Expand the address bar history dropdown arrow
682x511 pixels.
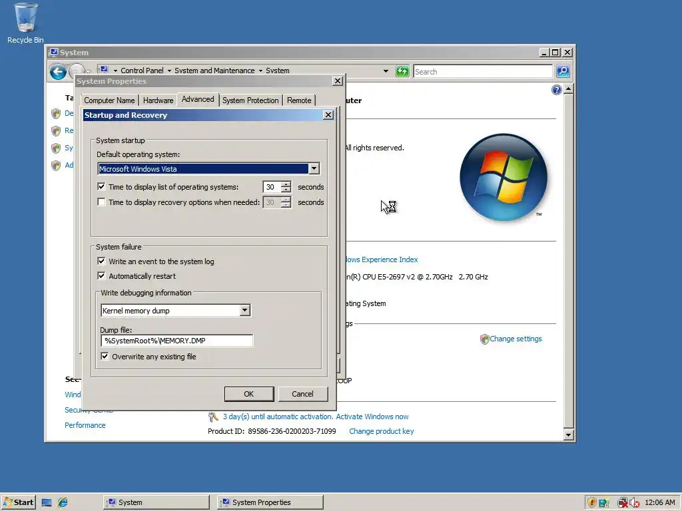[386, 71]
